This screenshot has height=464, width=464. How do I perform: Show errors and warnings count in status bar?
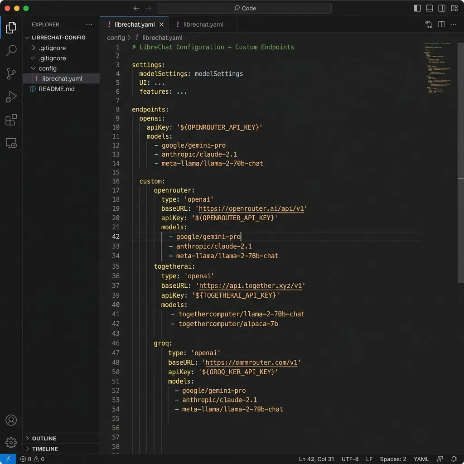point(32,459)
